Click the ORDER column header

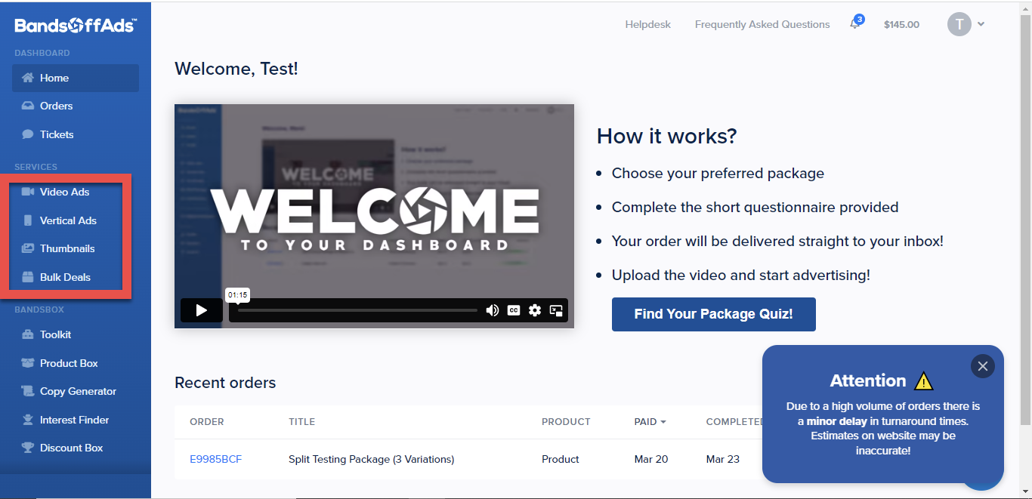pos(207,422)
